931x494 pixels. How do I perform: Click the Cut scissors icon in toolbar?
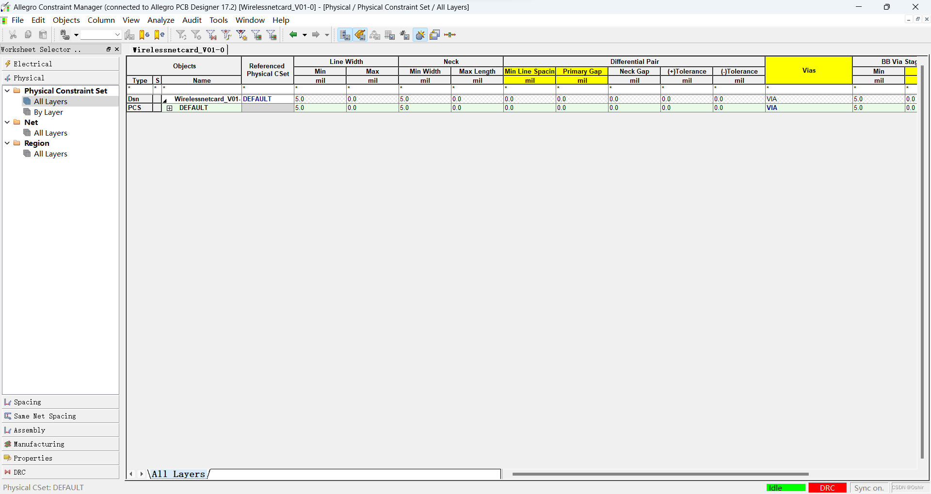[13, 35]
